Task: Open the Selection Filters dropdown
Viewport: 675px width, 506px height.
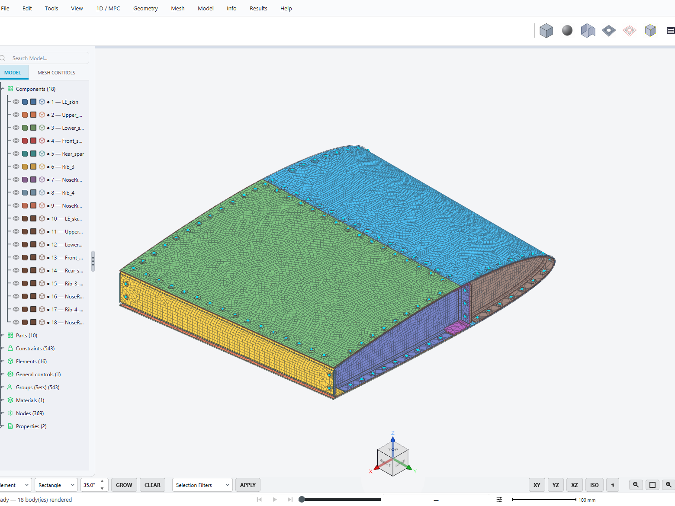Action: 202,485
